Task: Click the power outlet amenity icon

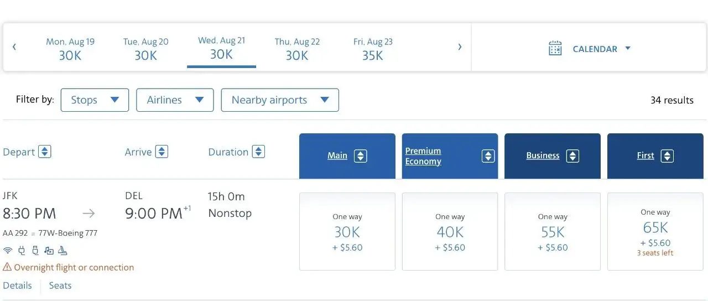Action: point(22,251)
